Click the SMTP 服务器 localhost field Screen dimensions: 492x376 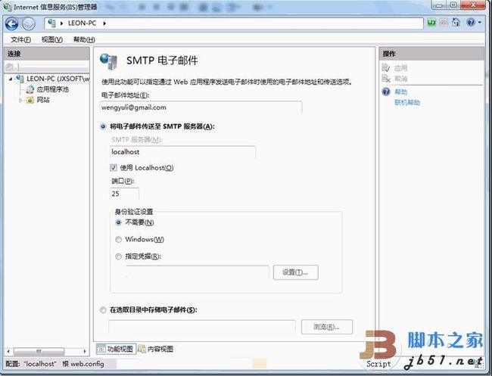[183, 152]
